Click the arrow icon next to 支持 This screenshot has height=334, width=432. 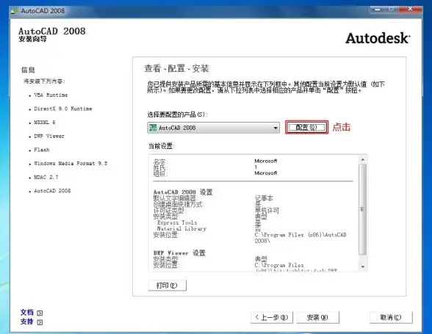coord(40,322)
